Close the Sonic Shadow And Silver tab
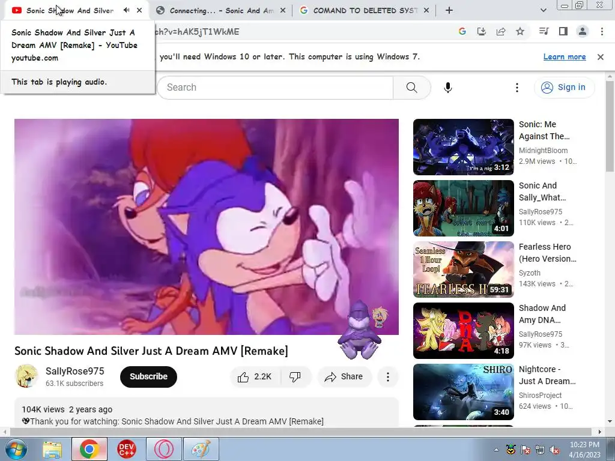Viewport: 615px width, 461px height. point(139,11)
